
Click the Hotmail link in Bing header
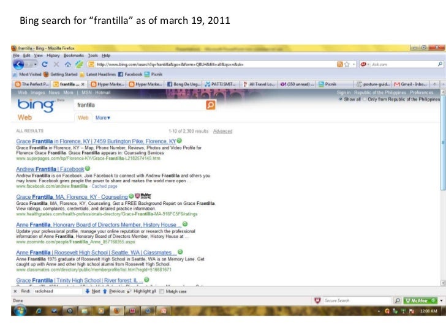pyautogui.click(x=103, y=92)
